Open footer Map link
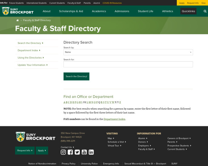The image size is (208, 166). pos(111,138)
